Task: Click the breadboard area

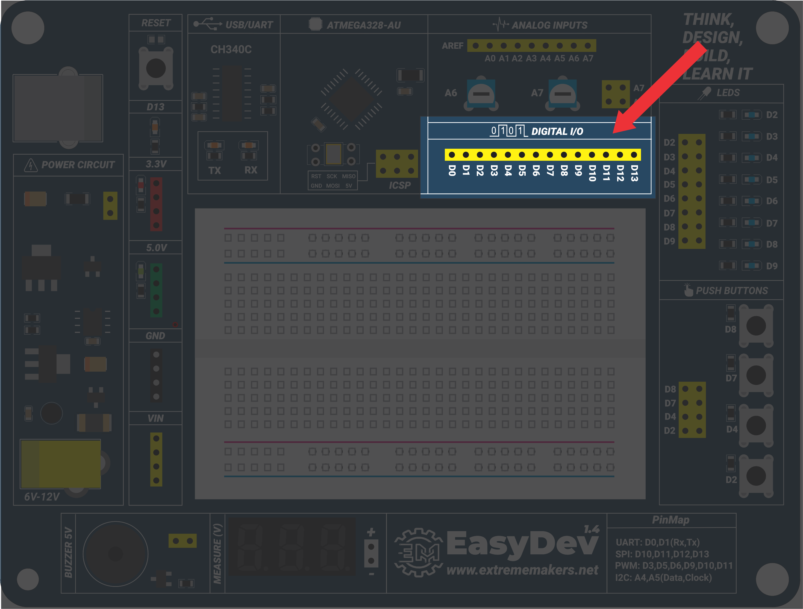Action: (x=420, y=354)
